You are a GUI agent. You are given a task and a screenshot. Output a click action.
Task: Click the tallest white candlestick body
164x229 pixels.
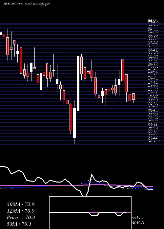click(x=78, y=84)
